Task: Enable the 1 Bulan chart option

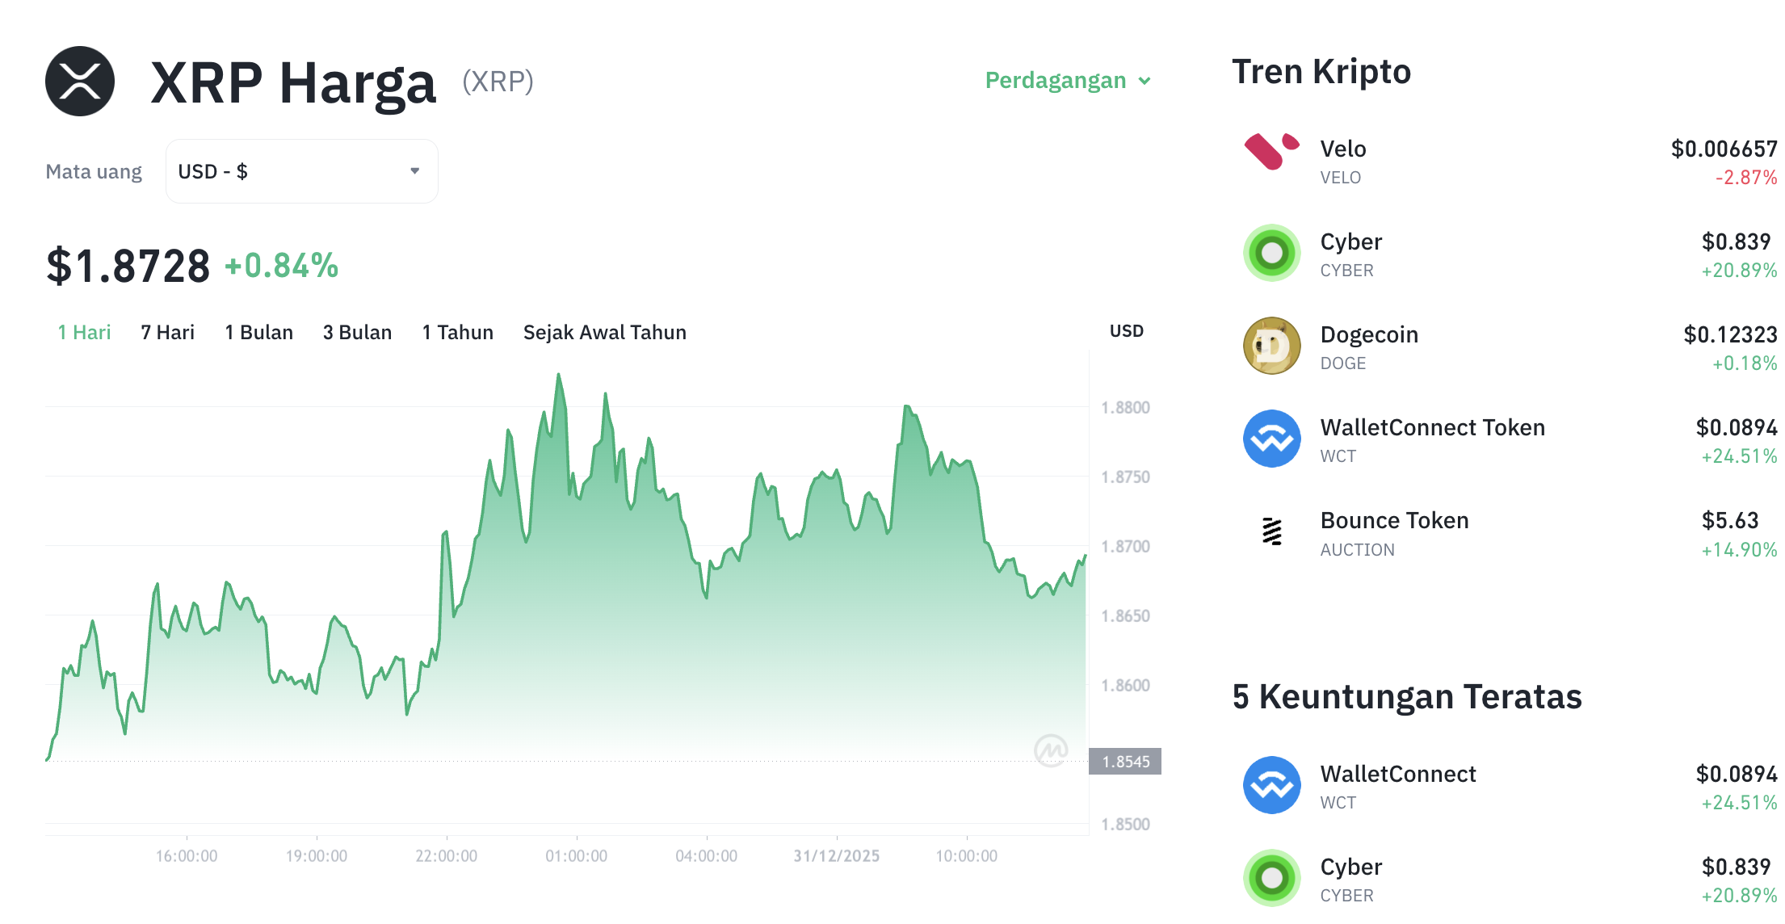Action: tap(258, 332)
